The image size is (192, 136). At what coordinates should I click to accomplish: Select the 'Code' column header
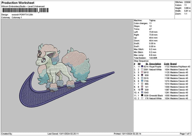(x=166, y=64)
